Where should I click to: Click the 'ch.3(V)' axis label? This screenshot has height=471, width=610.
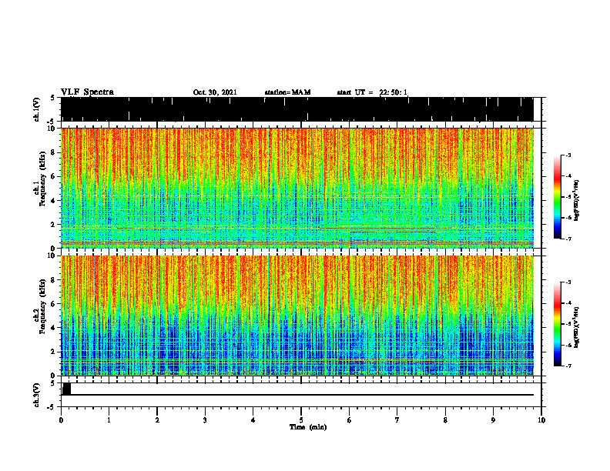click(37, 396)
